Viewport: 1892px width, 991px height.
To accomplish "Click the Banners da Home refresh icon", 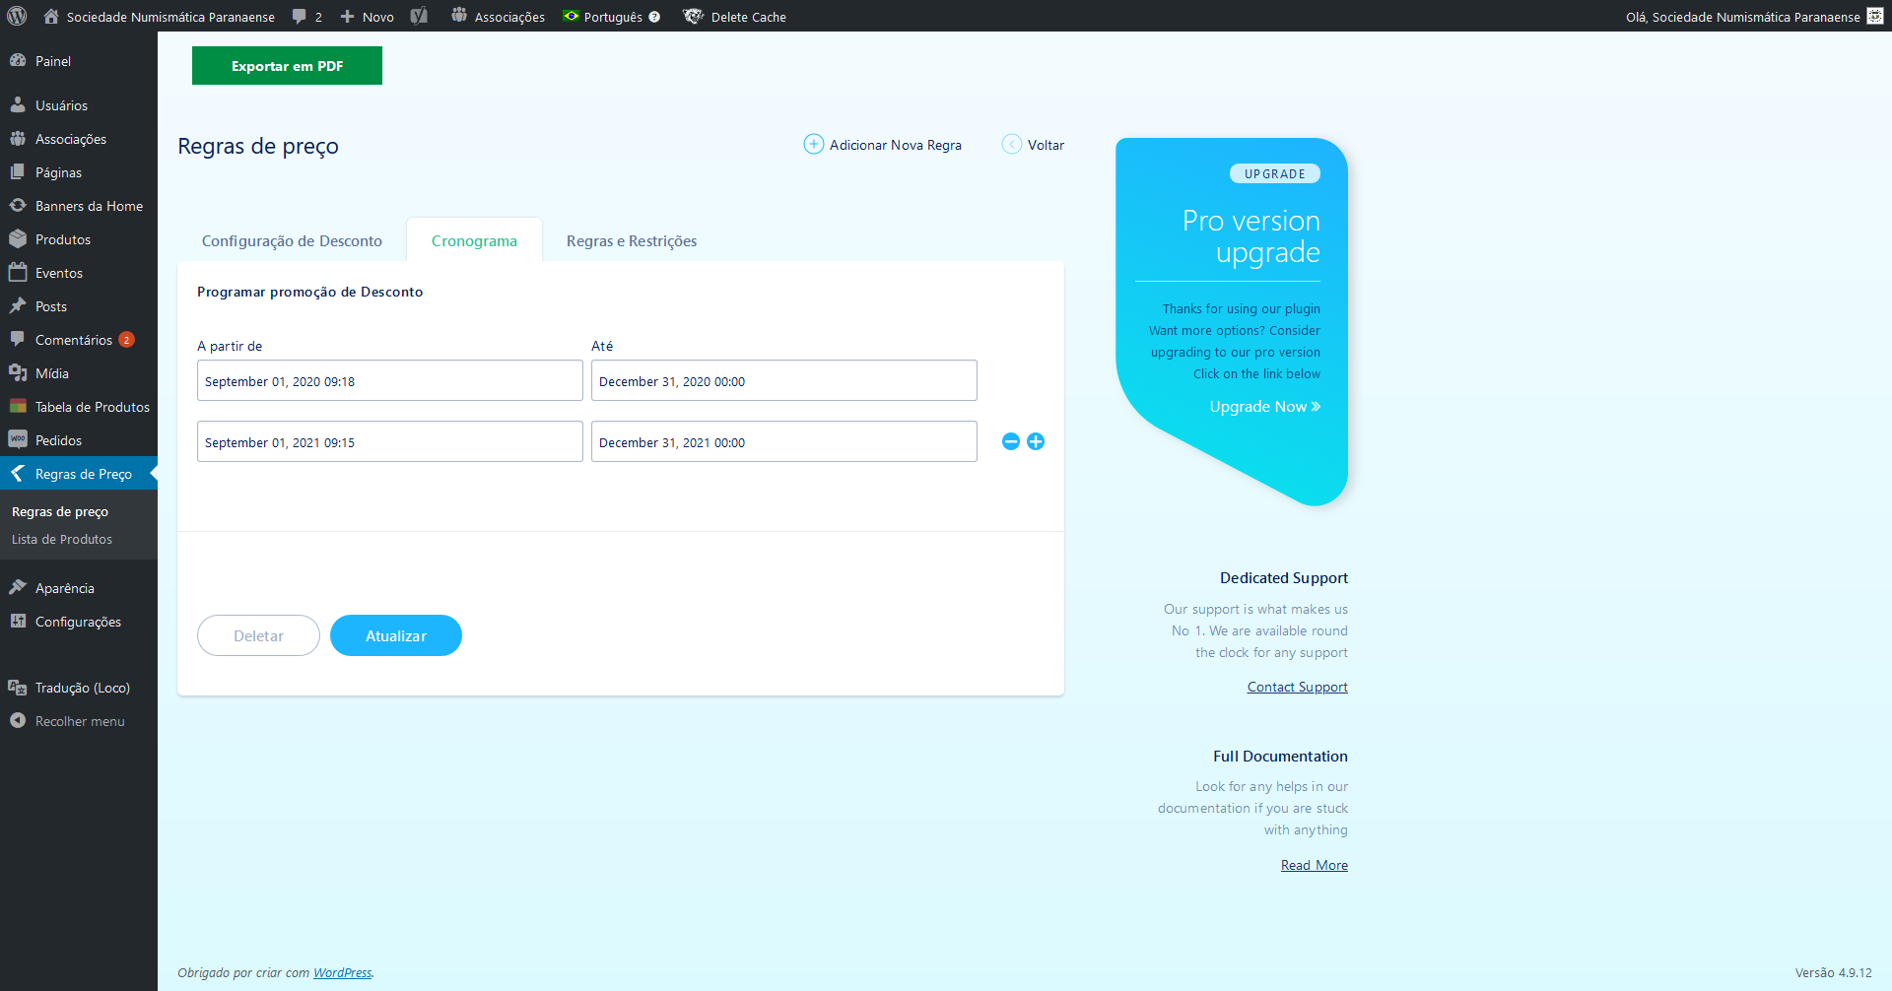I will [18, 205].
